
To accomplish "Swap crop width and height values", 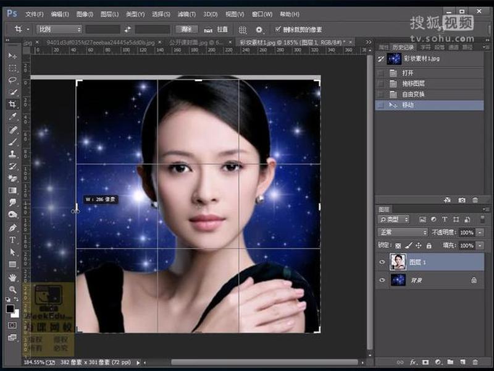I will click(x=128, y=30).
